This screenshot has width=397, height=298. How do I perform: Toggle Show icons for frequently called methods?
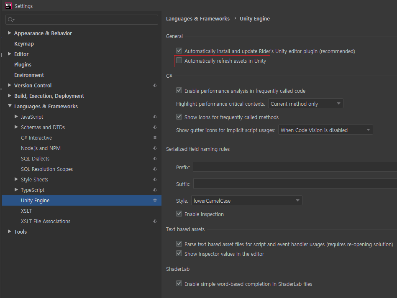[179, 117]
